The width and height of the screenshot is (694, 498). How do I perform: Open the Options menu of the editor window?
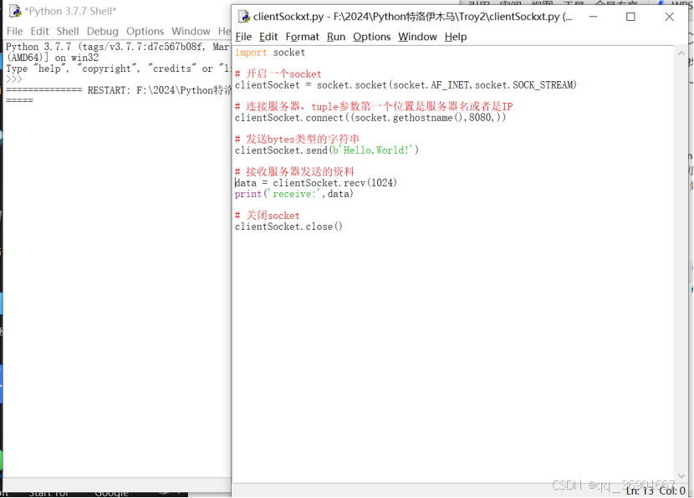[371, 36]
